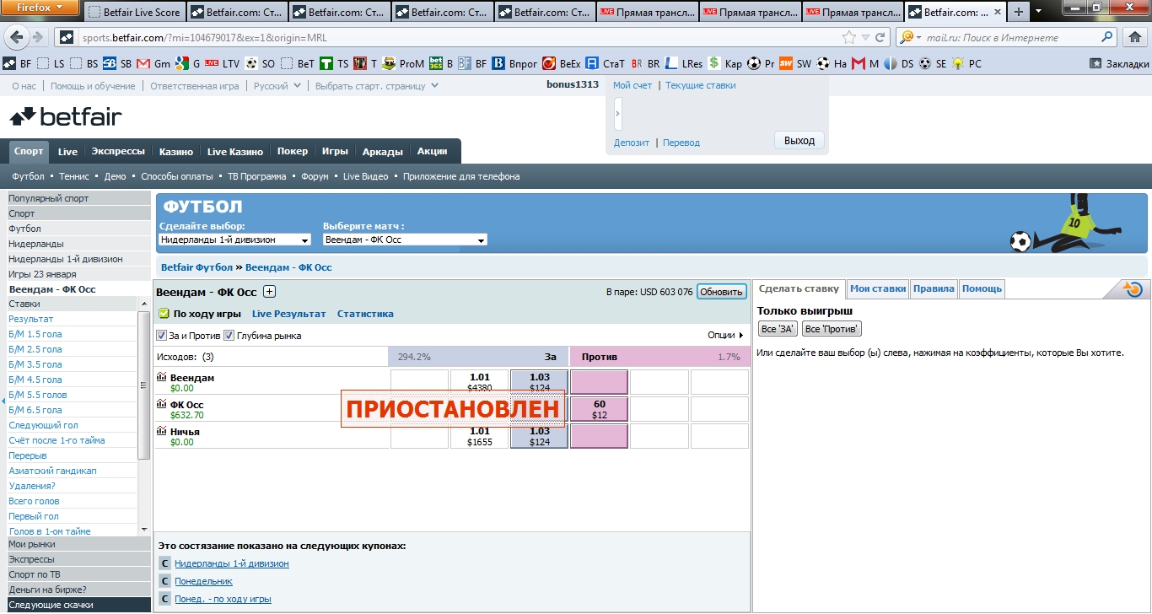Open the chart icon next to Ничья
Image resolution: width=1152 pixels, height=614 pixels.
(162, 431)
